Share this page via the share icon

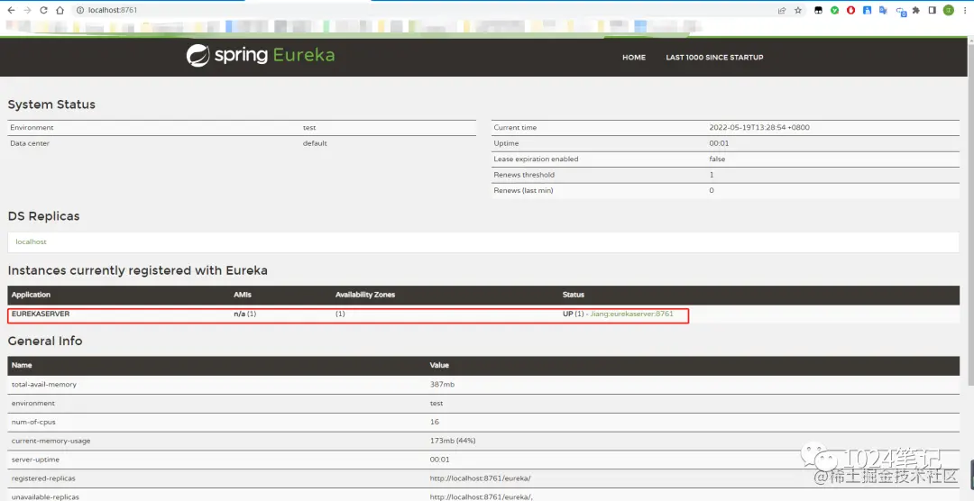[x=781, y=11]
